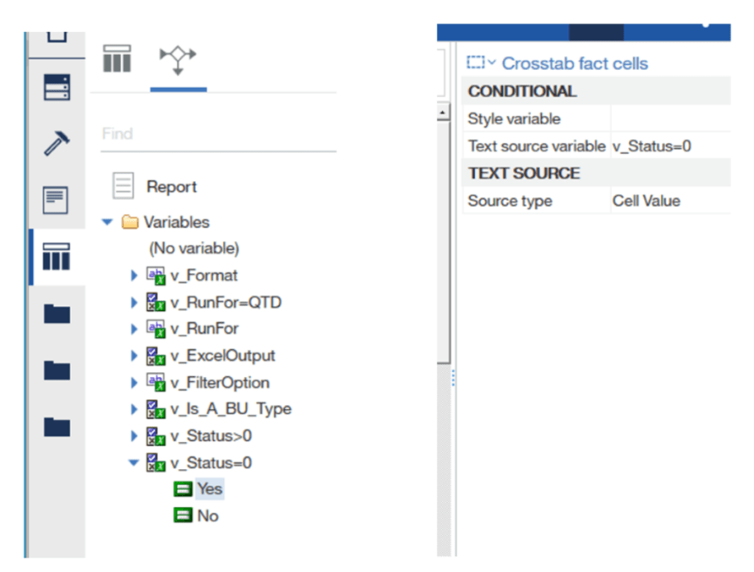The height and width of the screenshot is (572, 754).
Task: Expand the v_Is_A_BU_Type variable
Action: click(134, 409)
